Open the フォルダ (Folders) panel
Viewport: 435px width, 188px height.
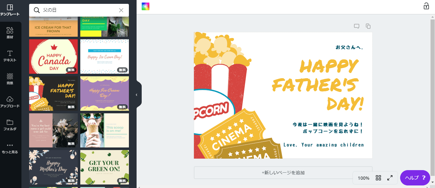[x=10, y=125]
